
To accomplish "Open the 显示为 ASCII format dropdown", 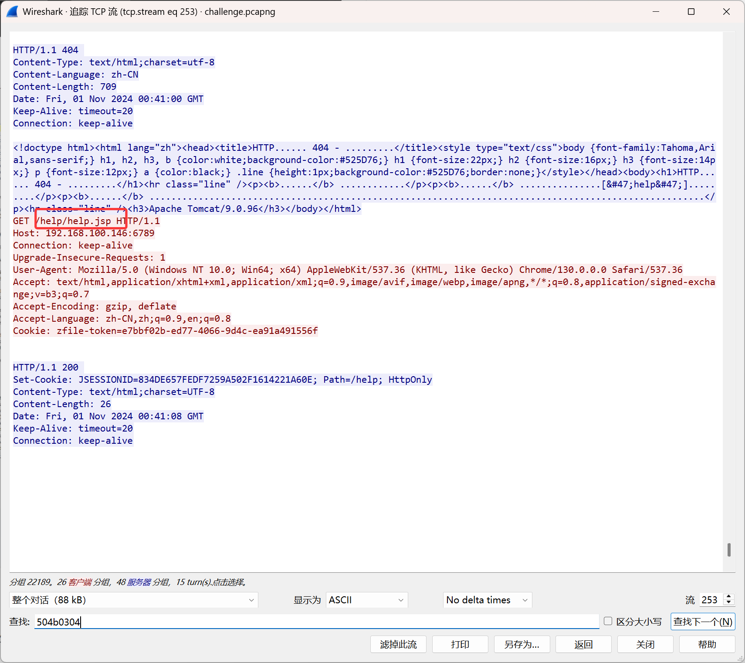I will click(x=367, y=600).
